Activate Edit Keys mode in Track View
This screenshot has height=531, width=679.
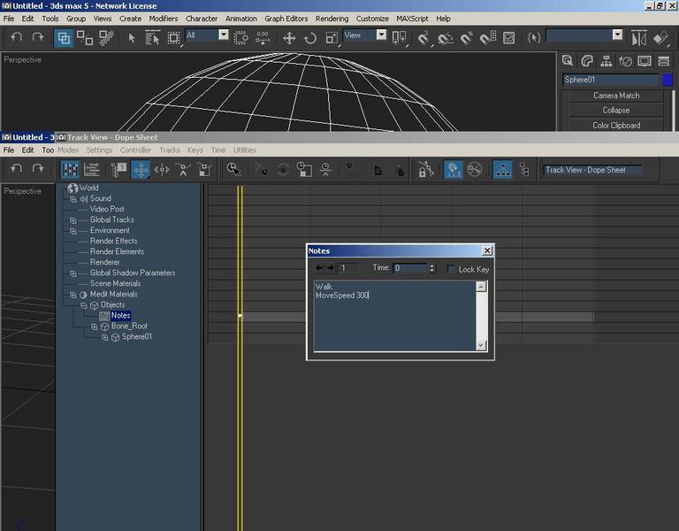tap(70, 170)
